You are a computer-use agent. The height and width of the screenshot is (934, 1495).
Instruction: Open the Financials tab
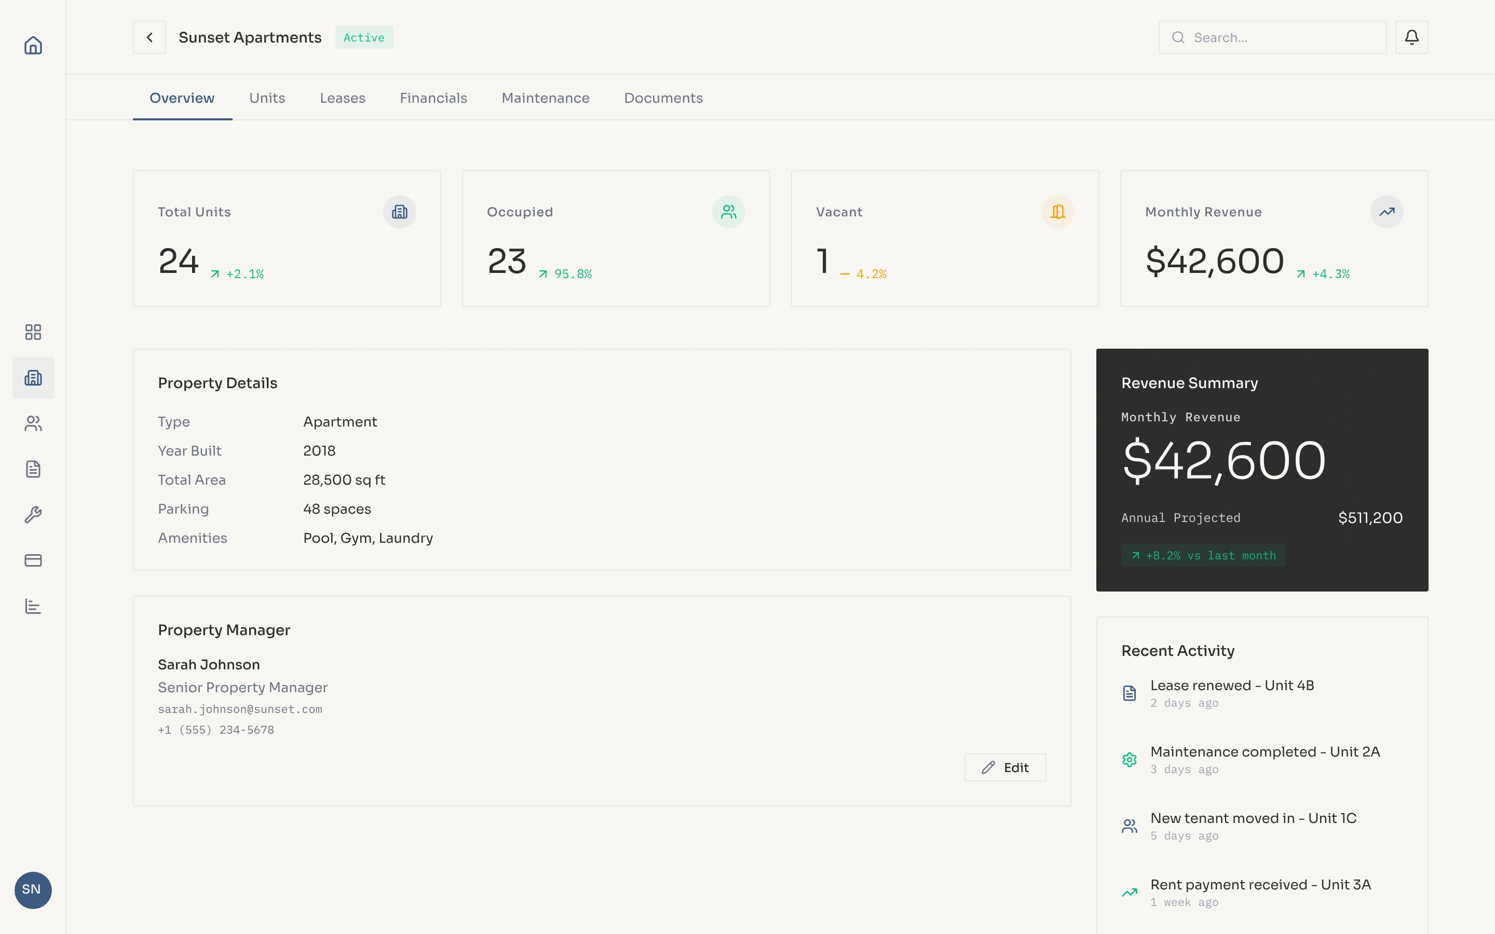[433, 98]
